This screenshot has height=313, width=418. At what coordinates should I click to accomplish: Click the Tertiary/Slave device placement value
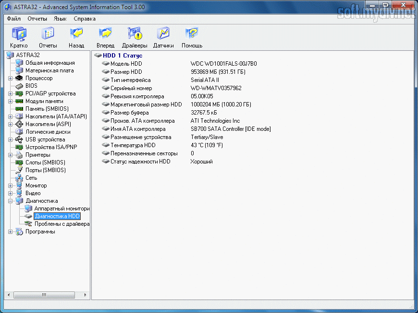(207, 137)
